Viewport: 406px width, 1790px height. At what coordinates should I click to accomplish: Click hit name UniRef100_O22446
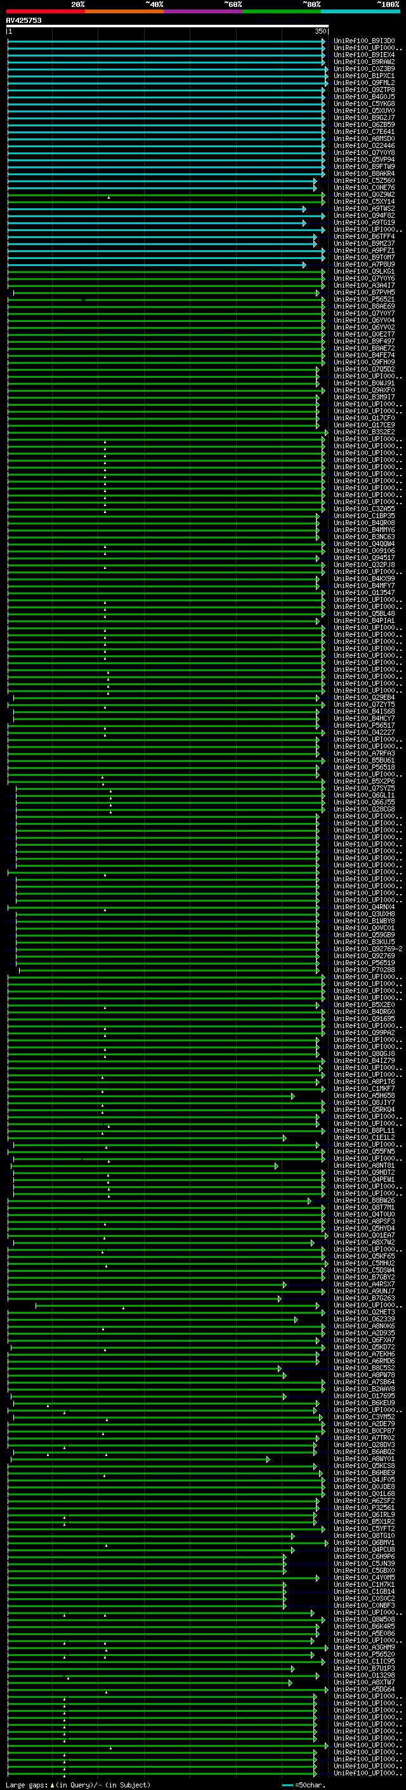click(x=363, y=146)
